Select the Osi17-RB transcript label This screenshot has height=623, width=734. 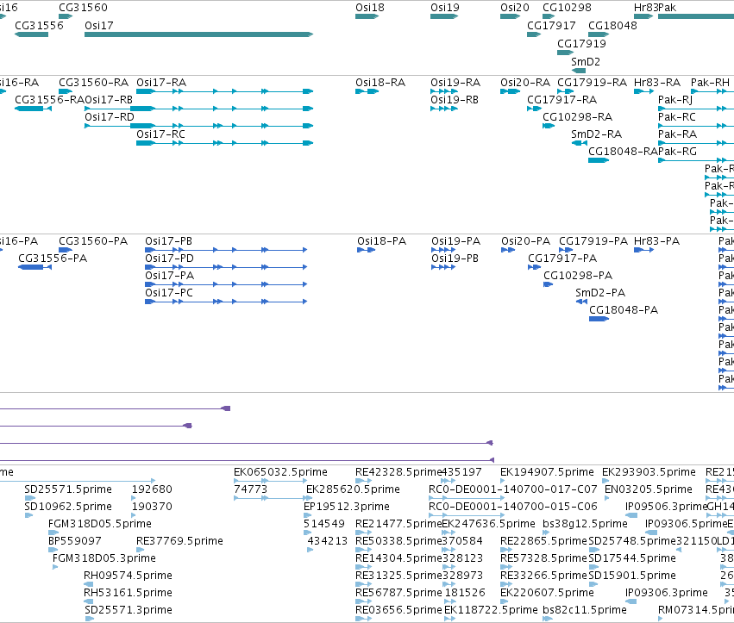pos(109,100)
